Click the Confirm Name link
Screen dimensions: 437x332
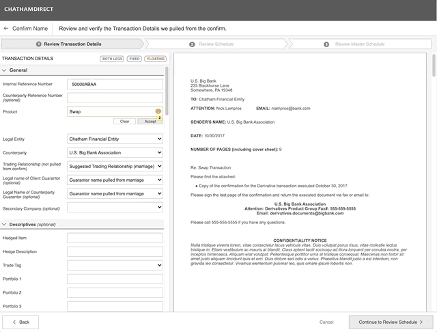coord(30,29)
